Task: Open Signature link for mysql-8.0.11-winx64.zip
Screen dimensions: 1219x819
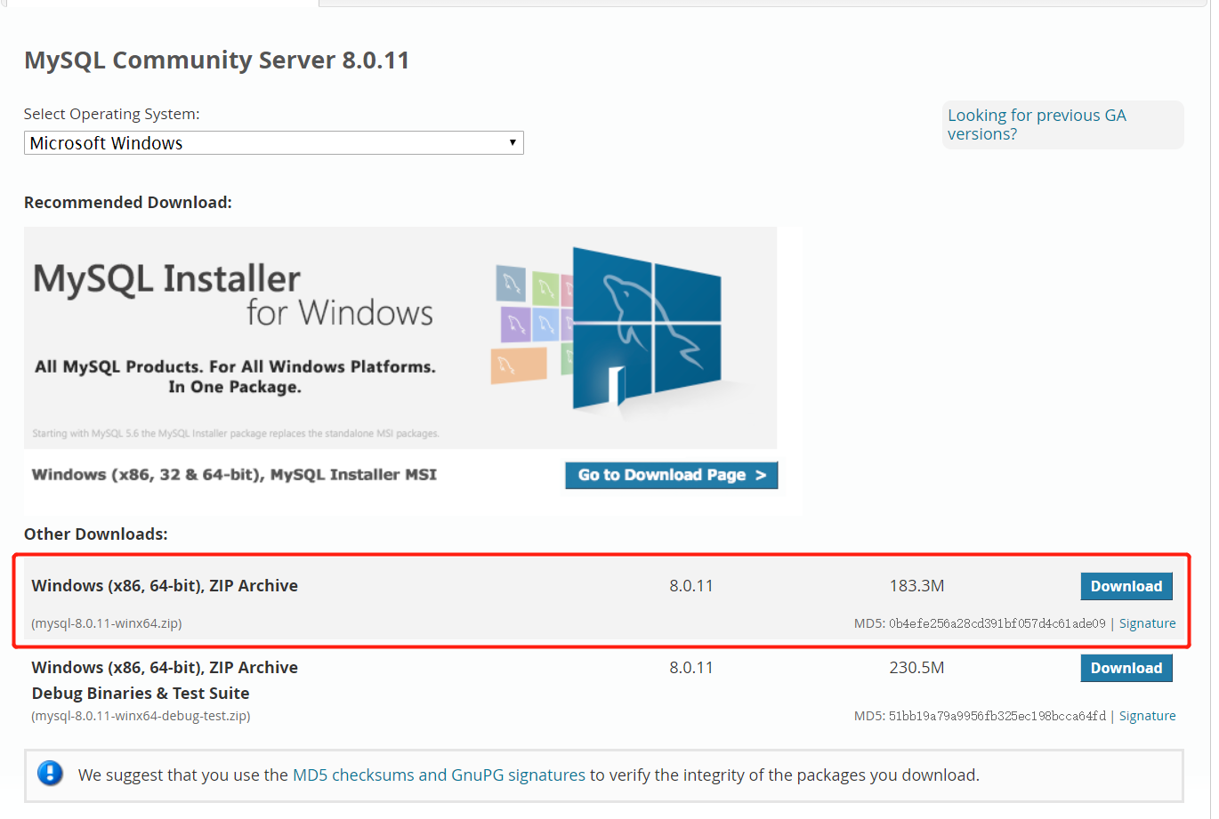Action: [x=1147, y=623]
